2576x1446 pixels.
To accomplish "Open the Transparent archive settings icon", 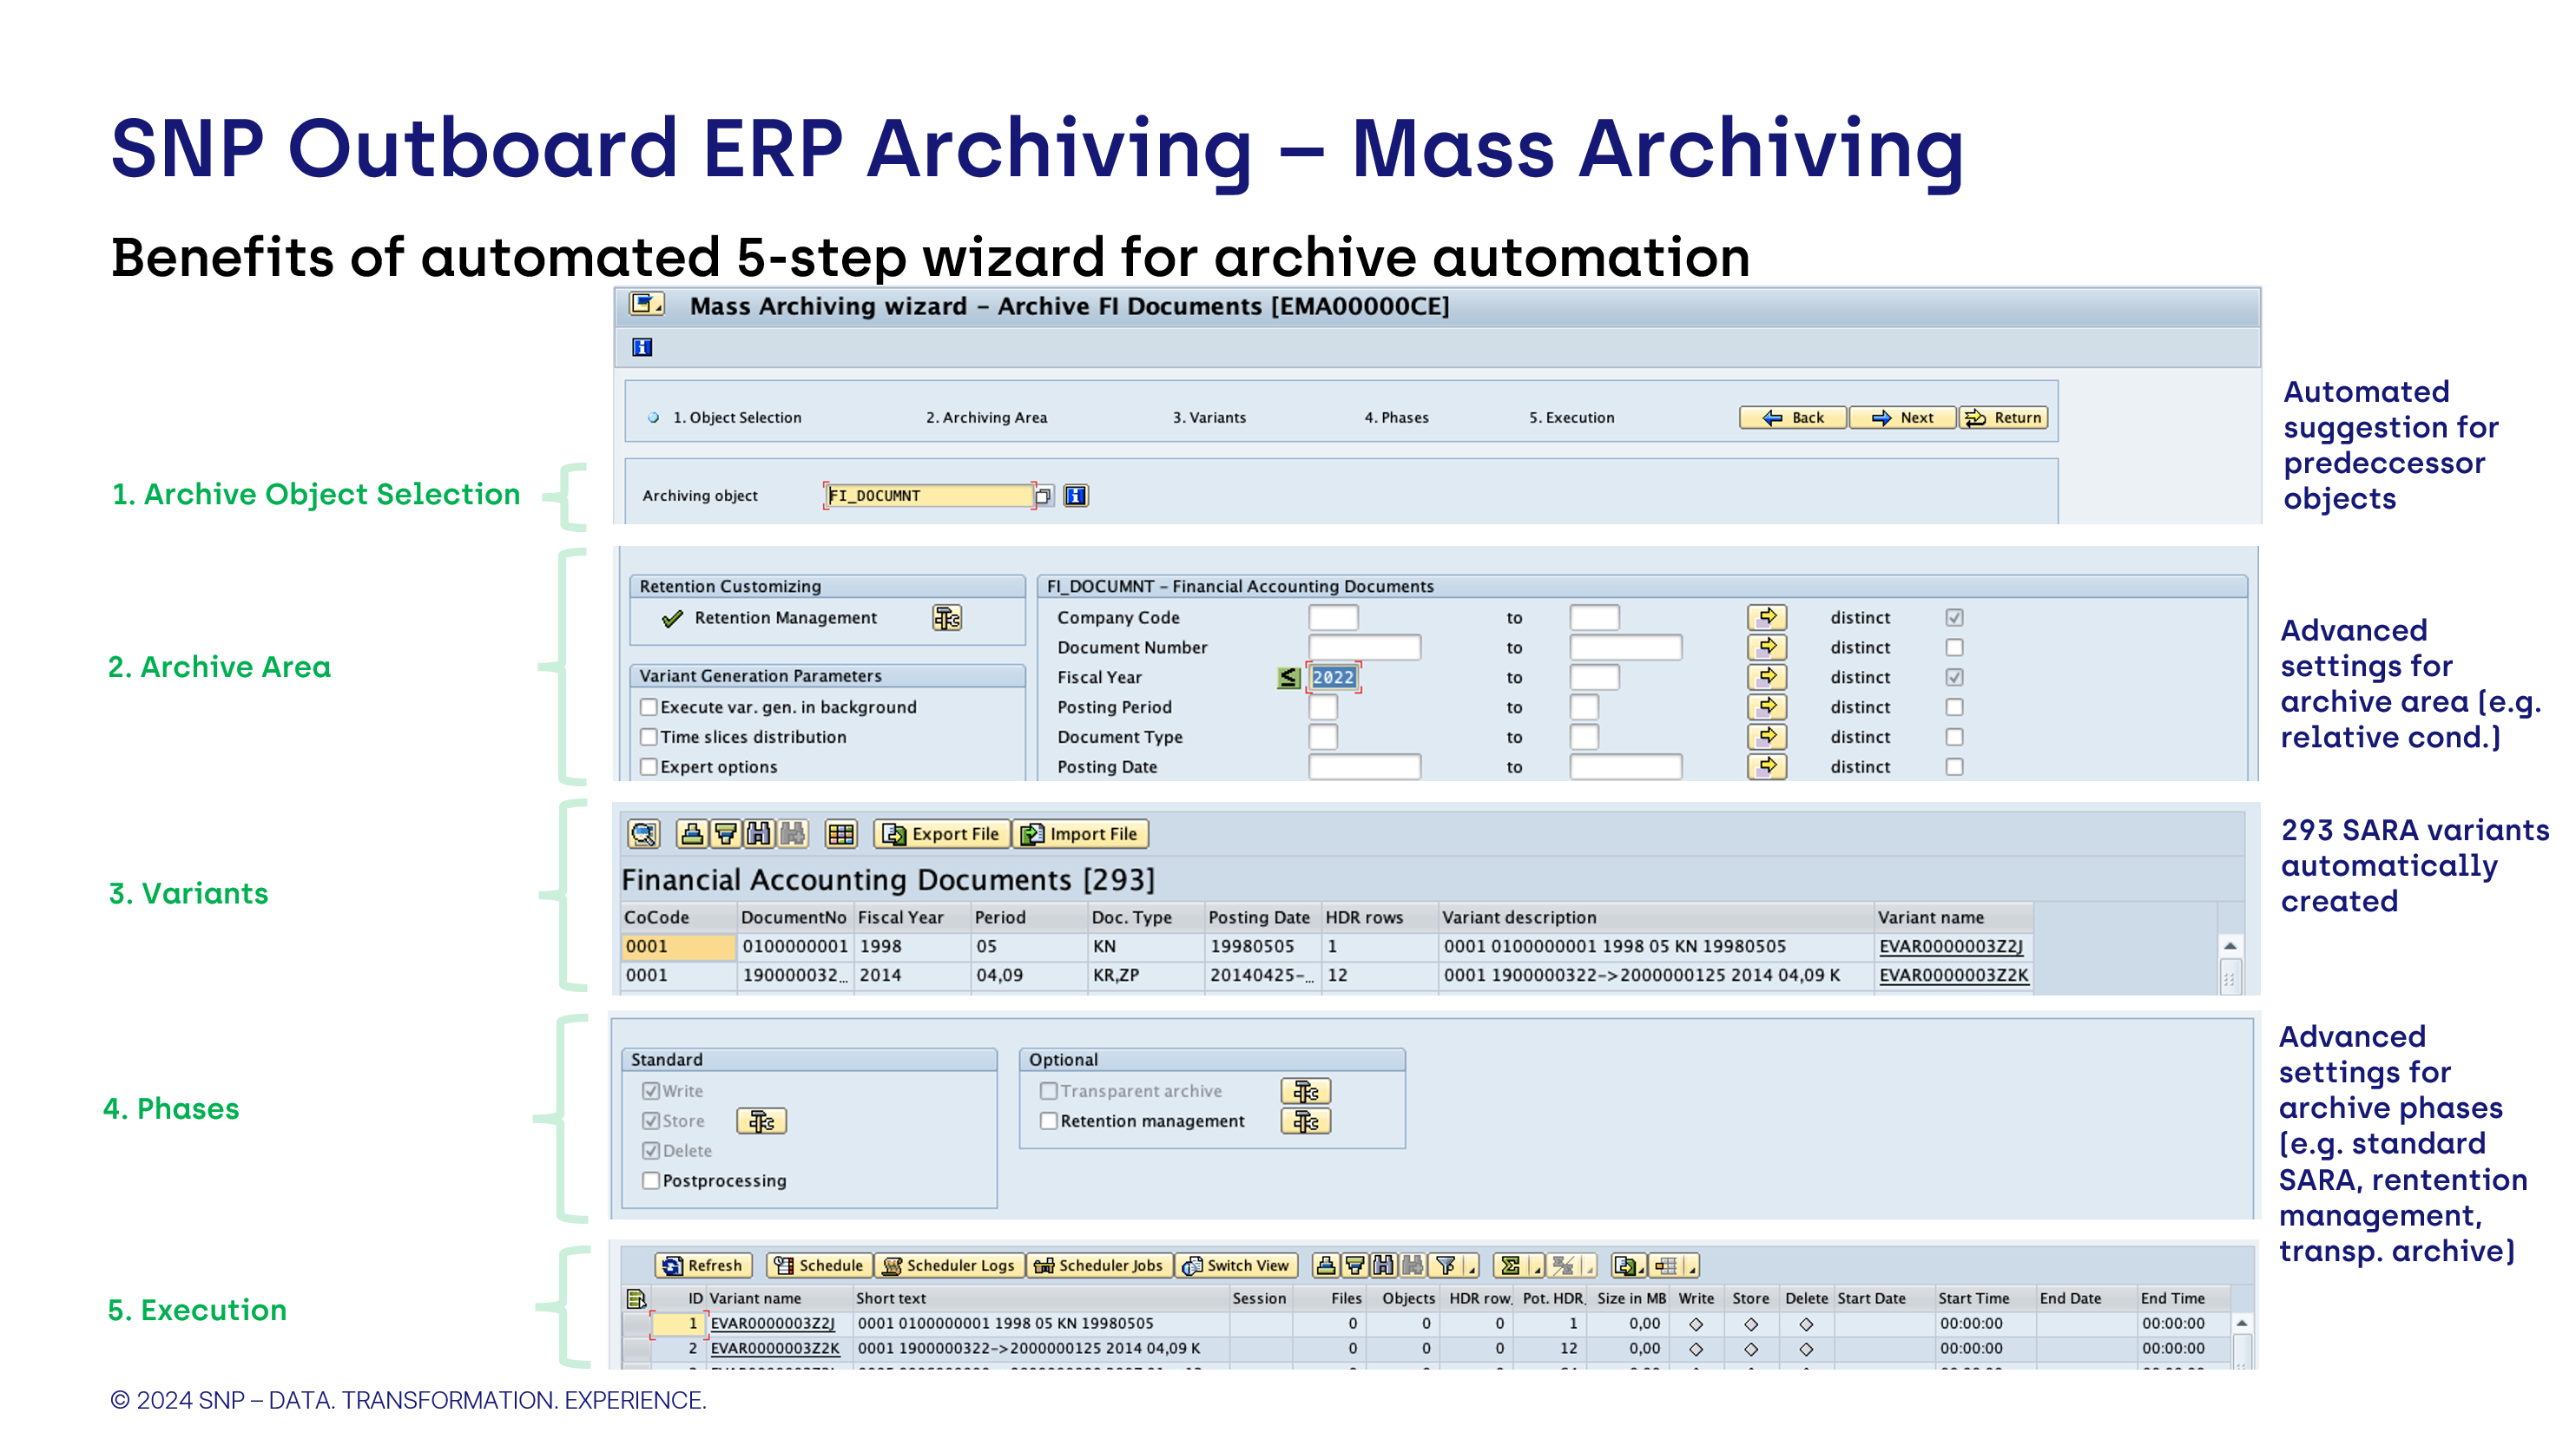I will pyautogui.click(x=1305, y=1091).
